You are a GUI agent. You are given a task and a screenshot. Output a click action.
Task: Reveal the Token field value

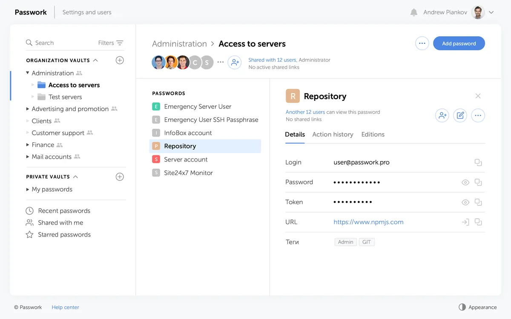pos(465,202)
